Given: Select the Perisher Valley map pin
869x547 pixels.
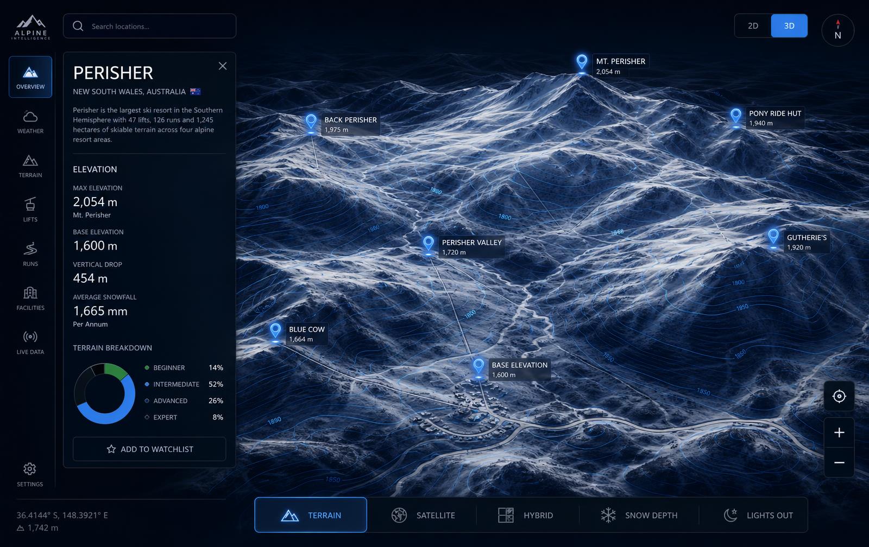Looking at the screenshot, I should [429, 244].
